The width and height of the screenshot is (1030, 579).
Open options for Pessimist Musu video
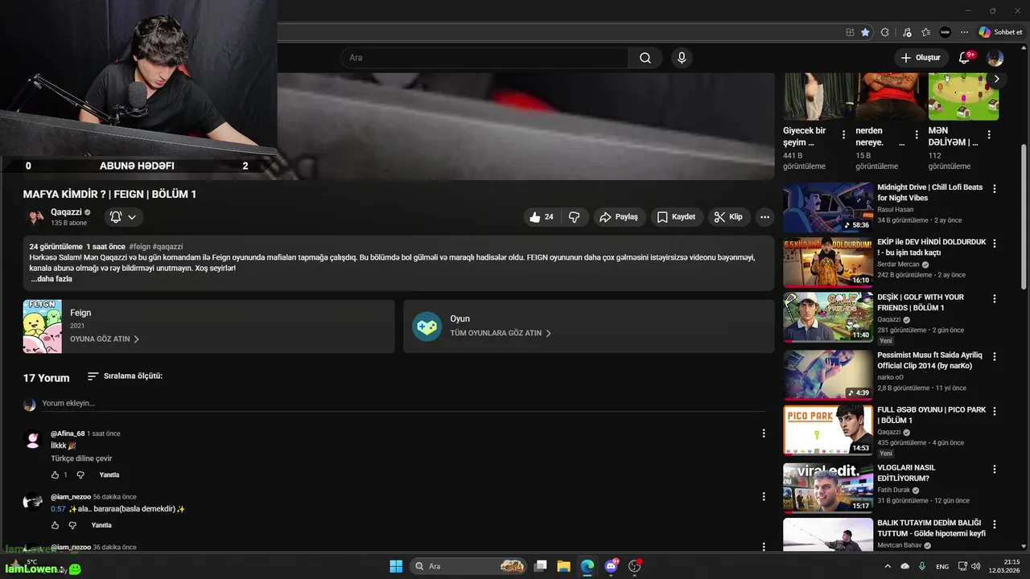[995, 356]
